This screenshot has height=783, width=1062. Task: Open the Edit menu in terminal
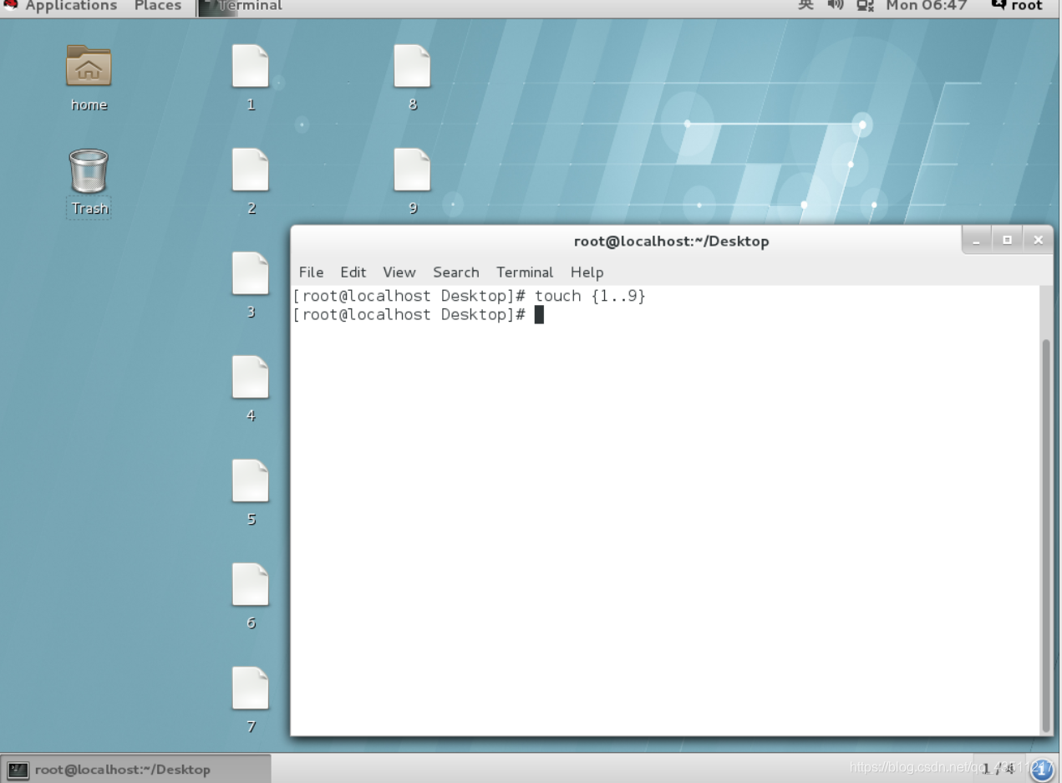pyautogui.click(x=353, y=272)
